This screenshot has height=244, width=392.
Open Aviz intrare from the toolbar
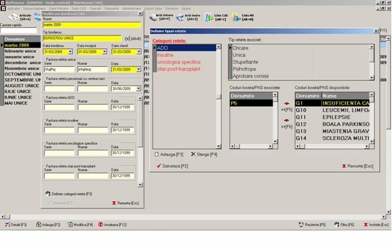pyautogui.click(x=153, y=17)
